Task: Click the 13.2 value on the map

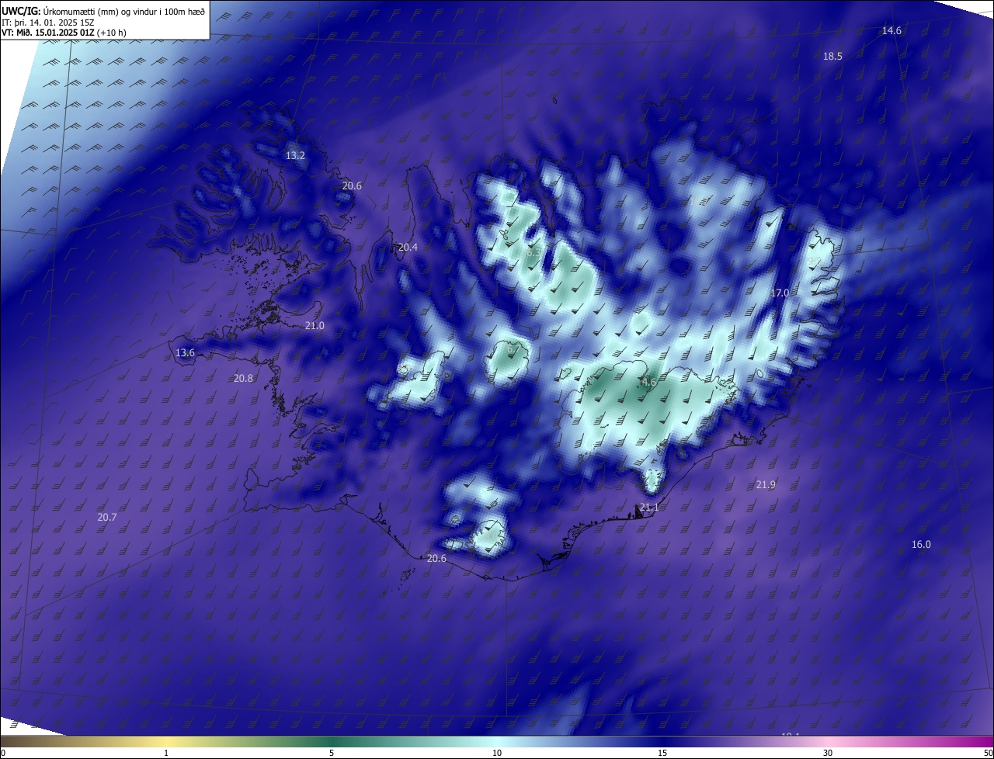Action: click(x=295, y=156)
